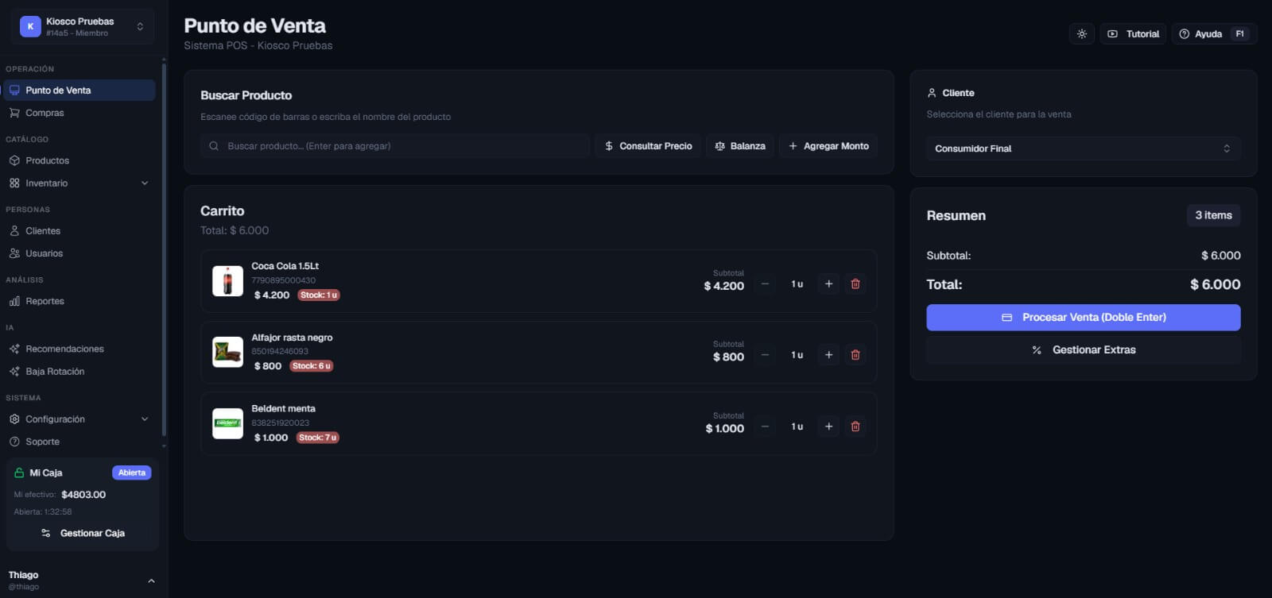This screenshot has height=598, width=1272.
Task: Click Procesar Venta button
Action: (1083, 317)
